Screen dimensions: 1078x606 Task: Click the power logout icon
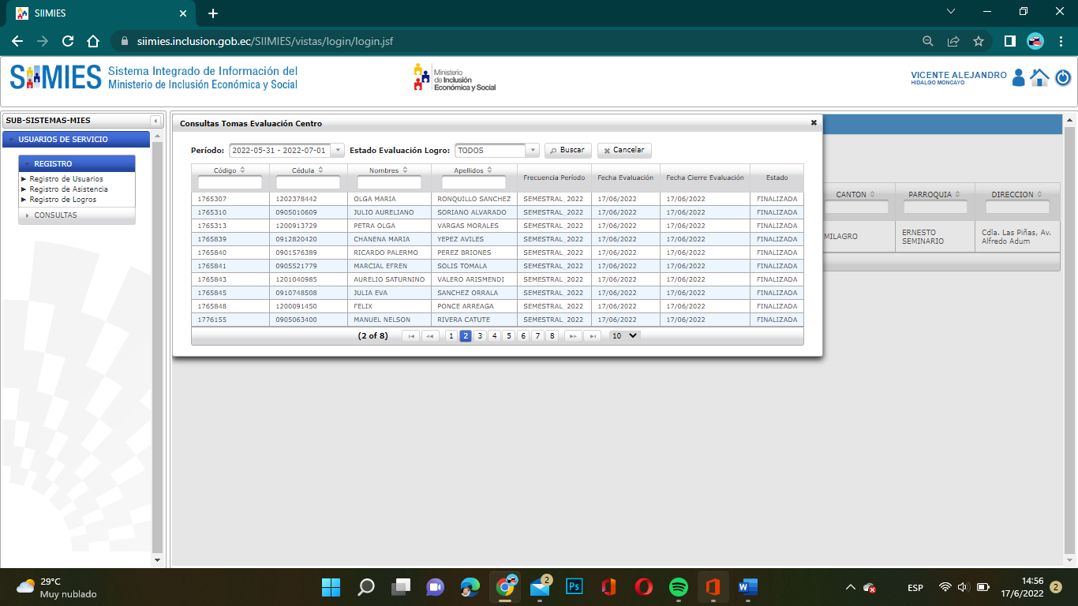tap(1063, 77)
